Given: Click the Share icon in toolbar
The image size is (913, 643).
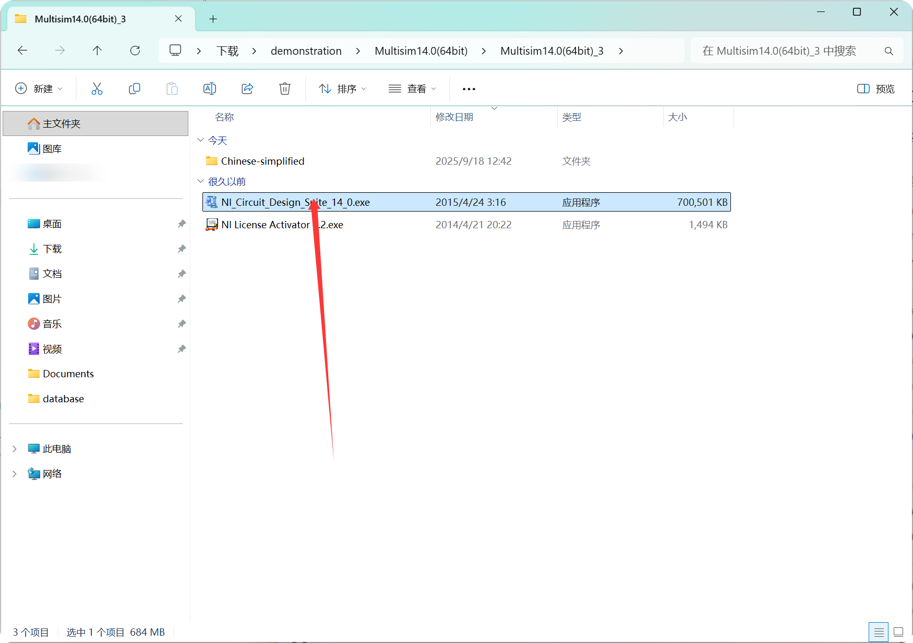Looking at the screenshot, I should 247,89.
